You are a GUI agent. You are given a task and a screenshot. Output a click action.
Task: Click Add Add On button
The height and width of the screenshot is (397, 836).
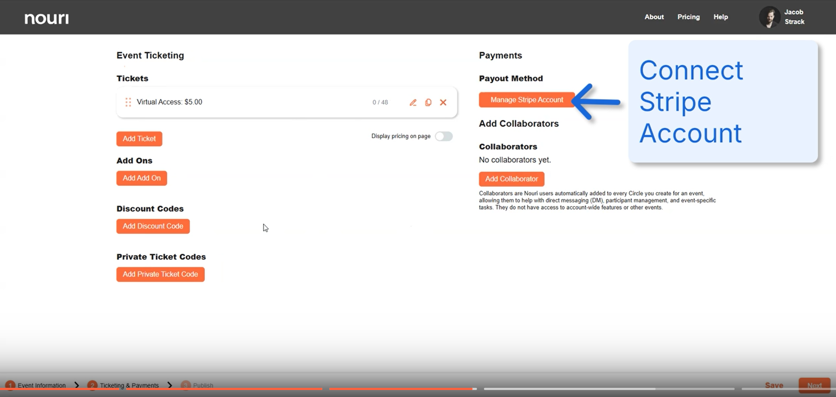142,178
